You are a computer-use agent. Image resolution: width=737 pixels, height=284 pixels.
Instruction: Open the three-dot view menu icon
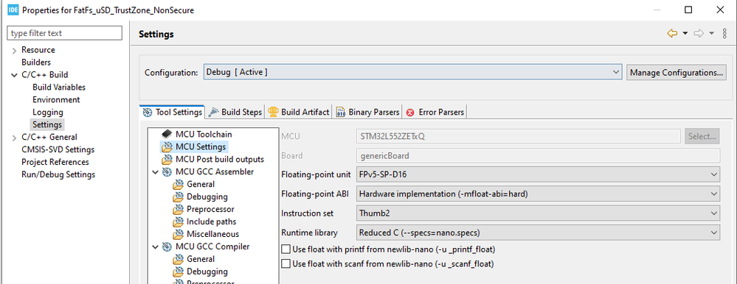(x=724, y=33)
